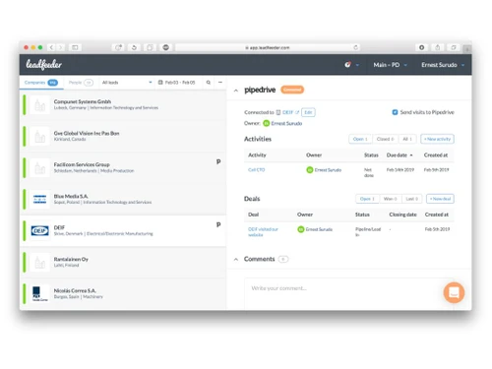Switch to the Companies tab
Viewport: 492px width, 369px height.
(41, 83)
